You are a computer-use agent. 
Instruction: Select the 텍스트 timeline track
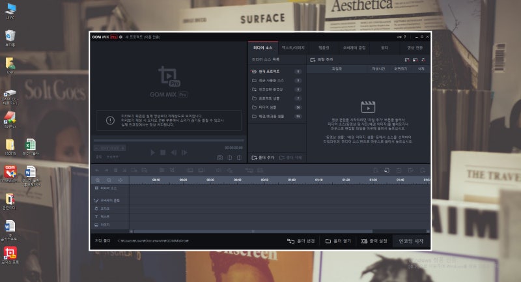(x=110, y=217)
